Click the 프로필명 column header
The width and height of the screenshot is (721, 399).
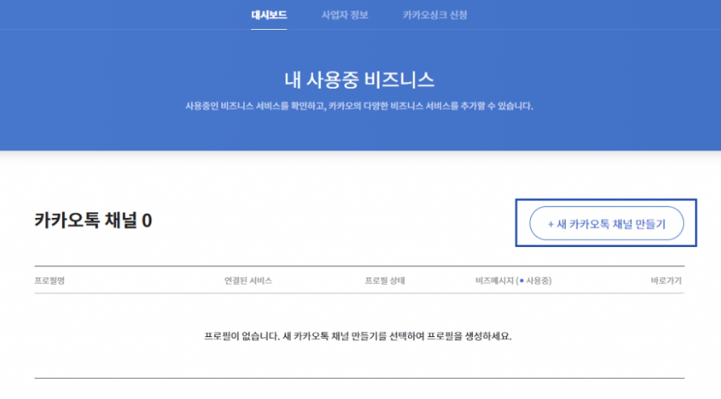point(50,281)
